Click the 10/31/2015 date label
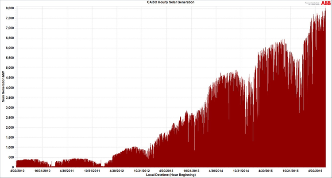 290,171
